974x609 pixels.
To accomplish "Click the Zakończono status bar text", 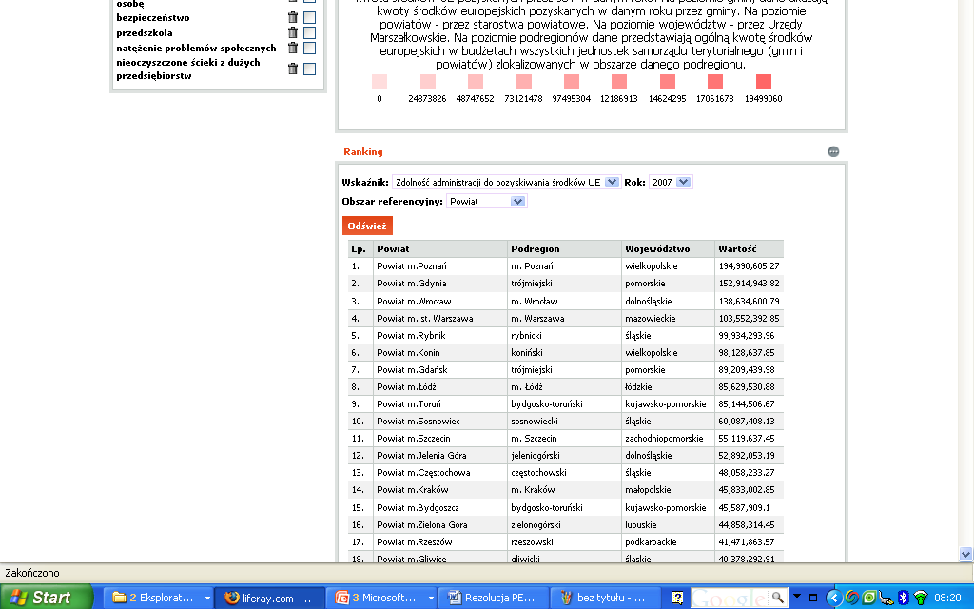I will click(32, 573).
